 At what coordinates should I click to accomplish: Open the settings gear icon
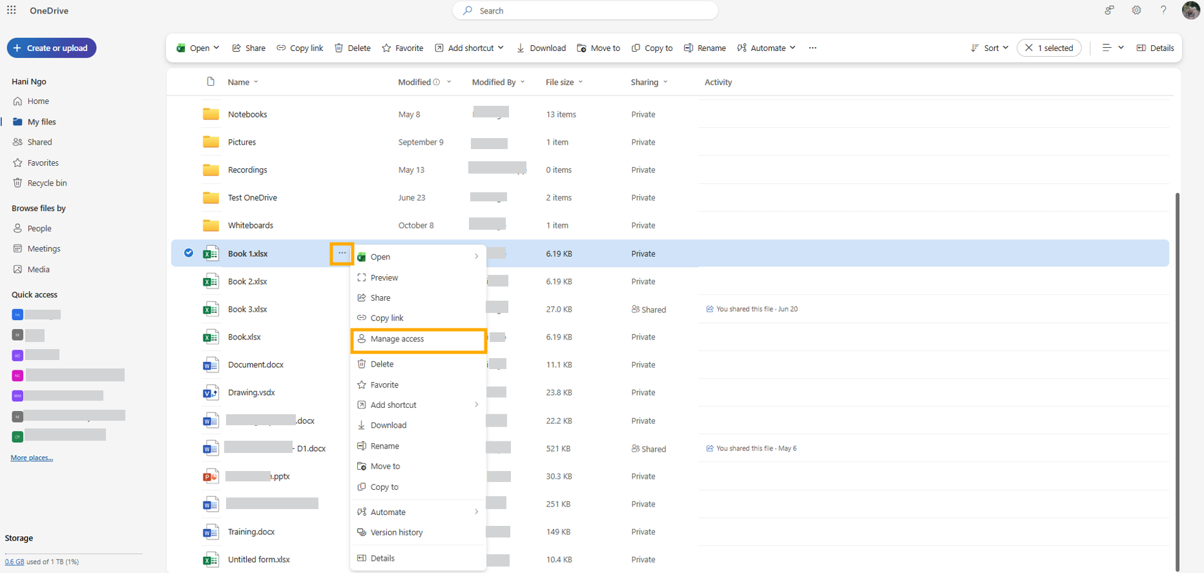pos(1136,10)
